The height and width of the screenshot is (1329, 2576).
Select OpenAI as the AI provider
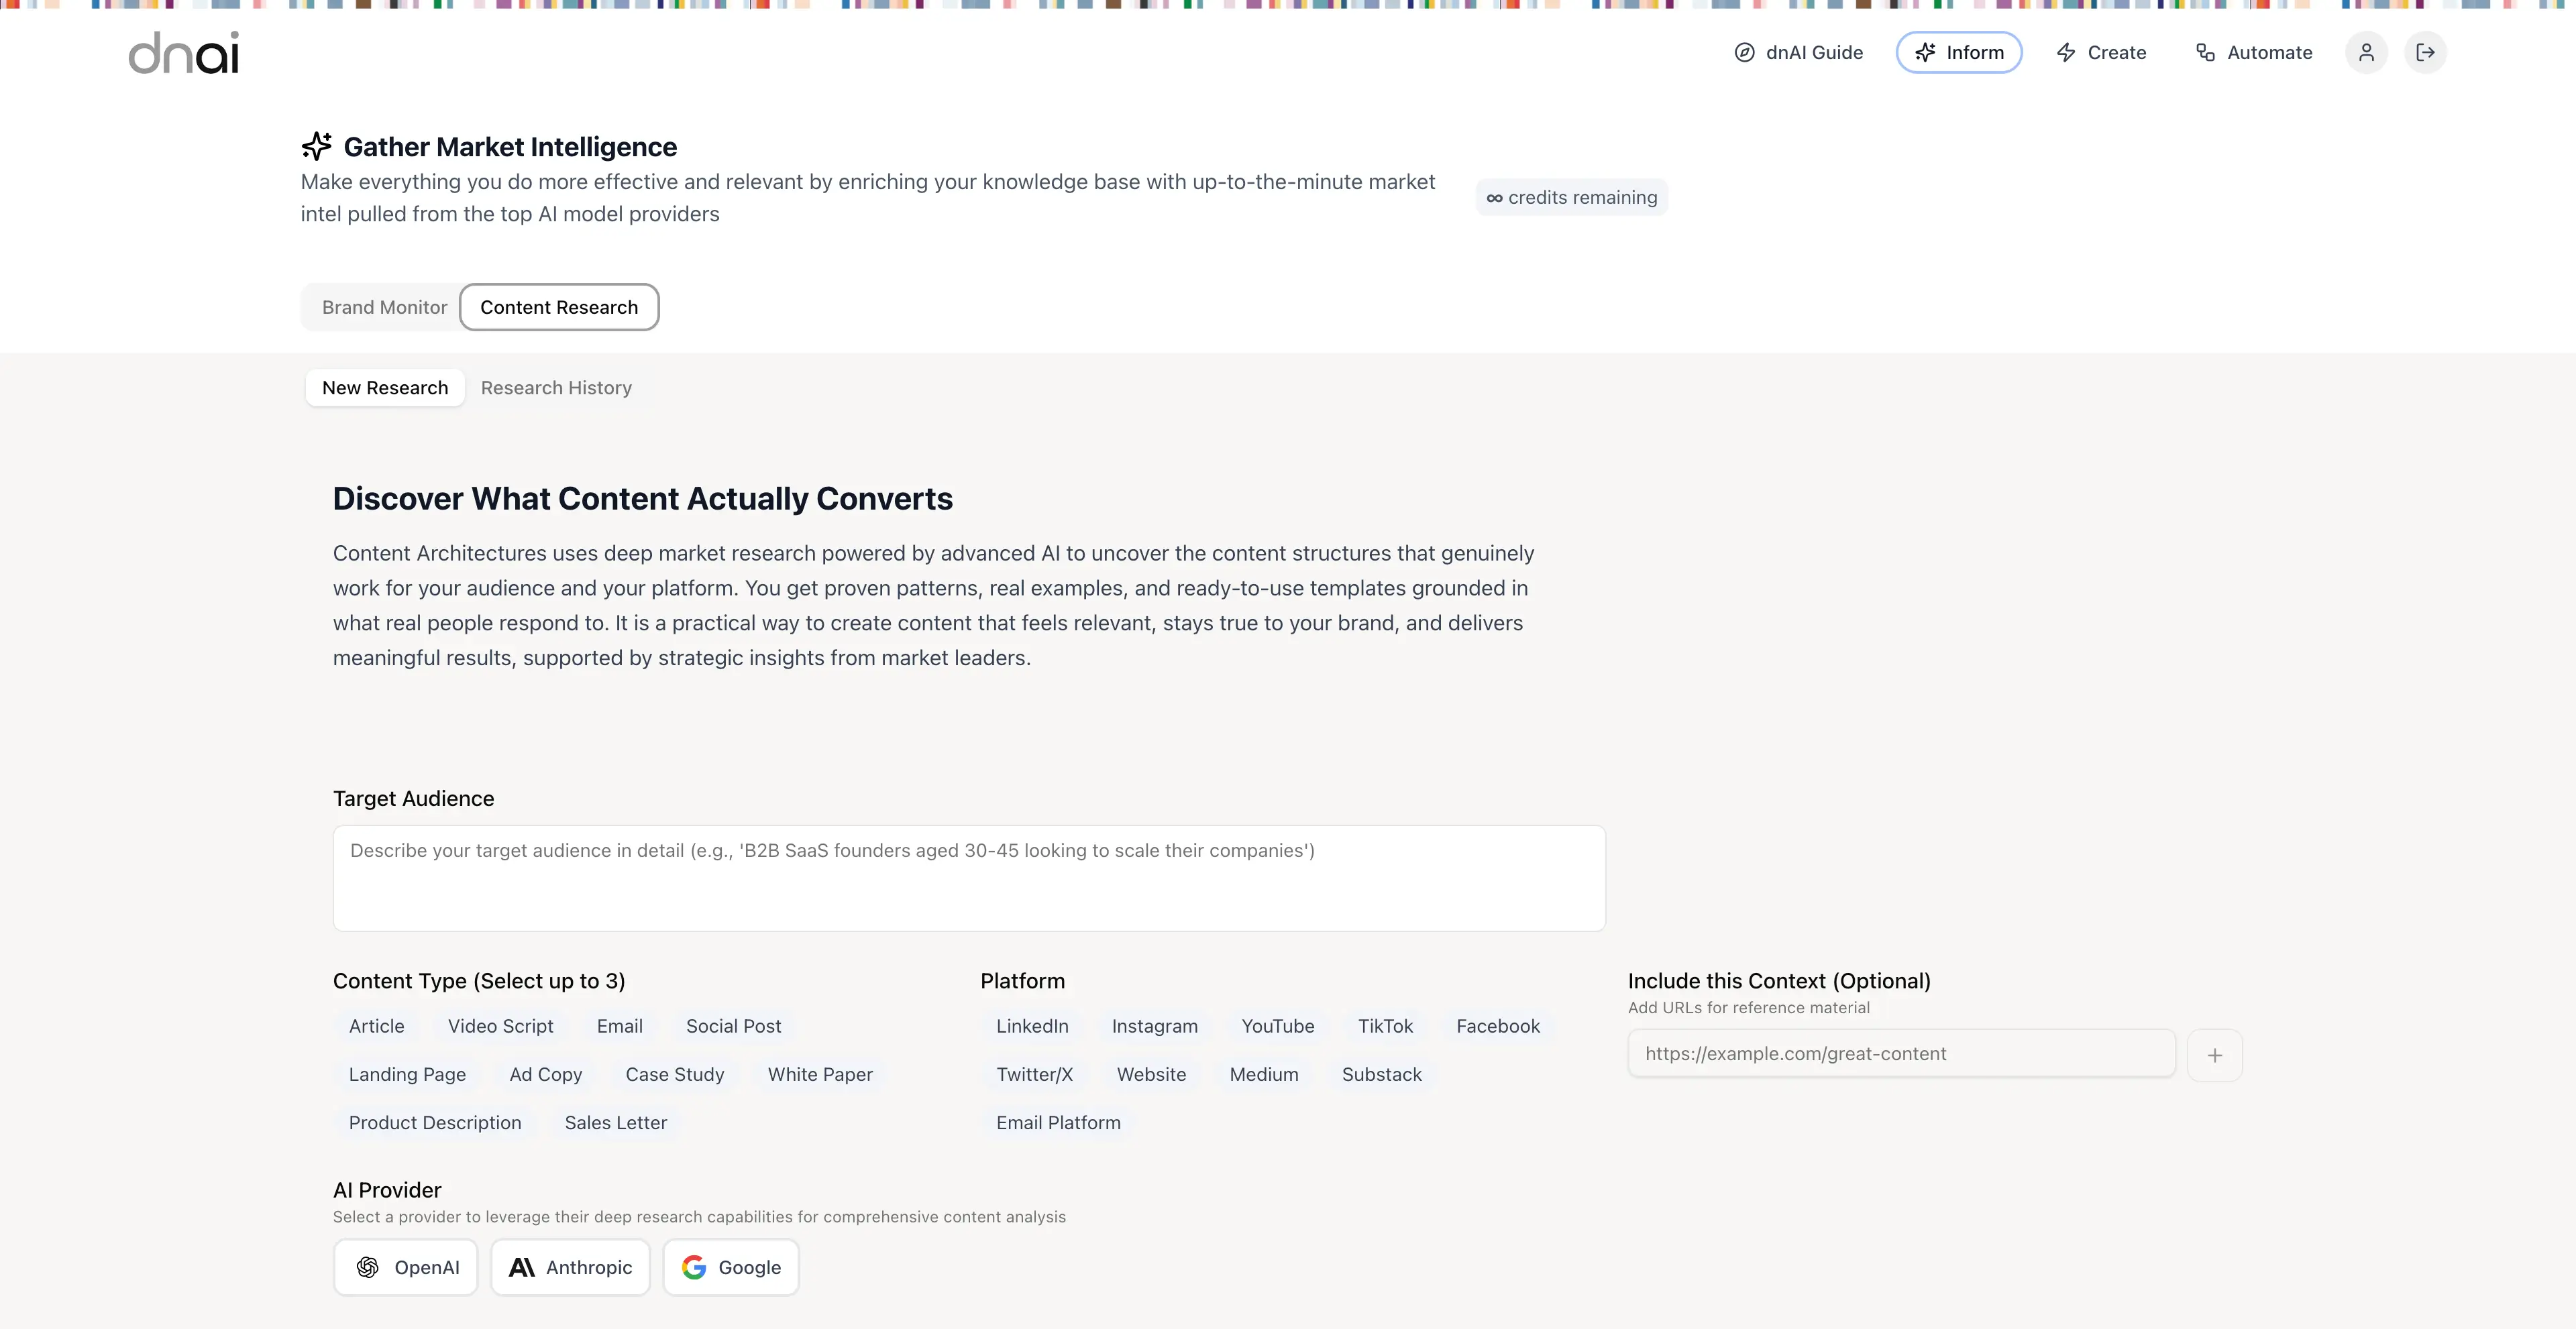(405, 1266)
